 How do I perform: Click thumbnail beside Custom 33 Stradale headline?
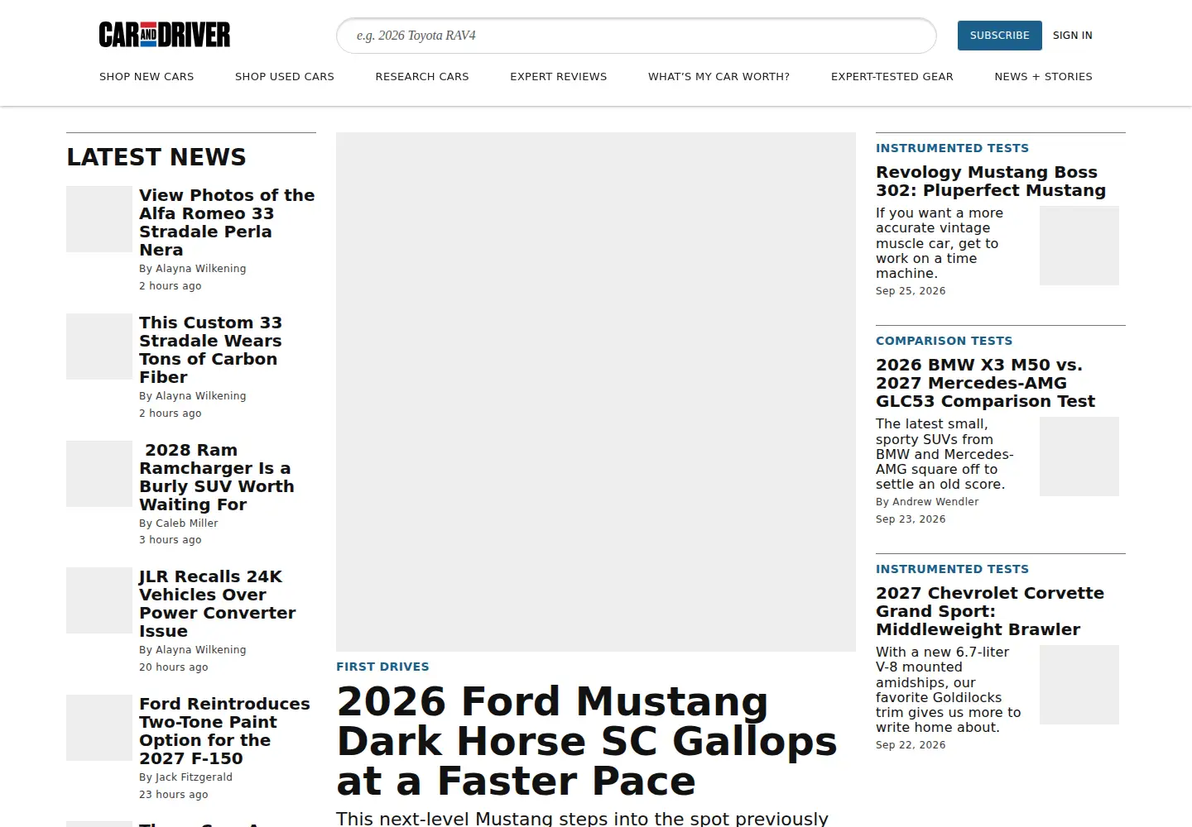99,347
